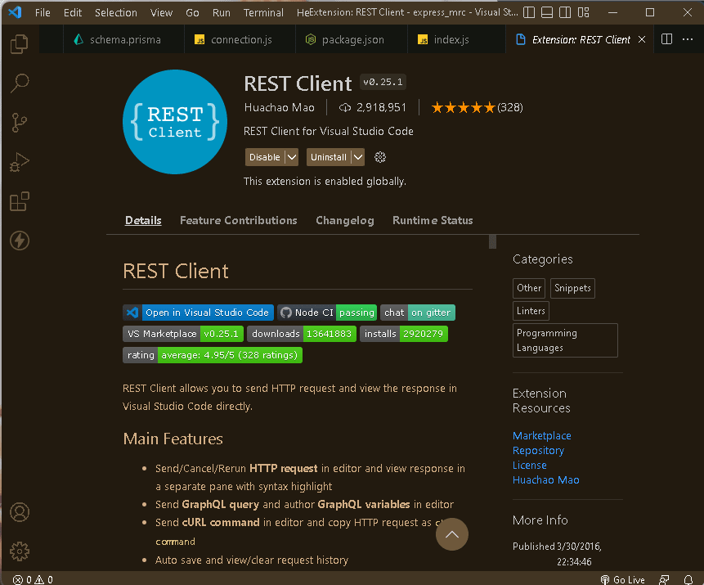Switch to index.js tab
Screen dimensions: 704x585
point(456,39)
